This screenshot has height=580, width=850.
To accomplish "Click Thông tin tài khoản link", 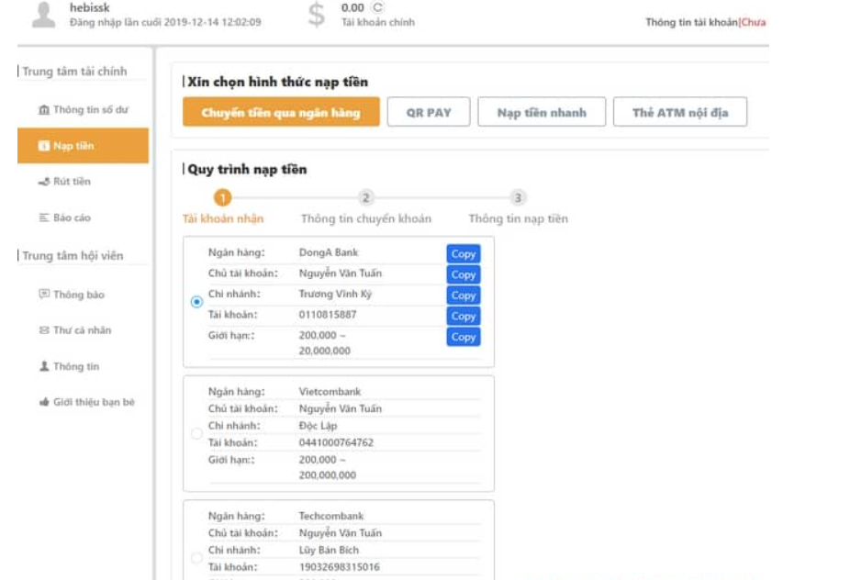I will pyautogui.click(x=691, y=23).
